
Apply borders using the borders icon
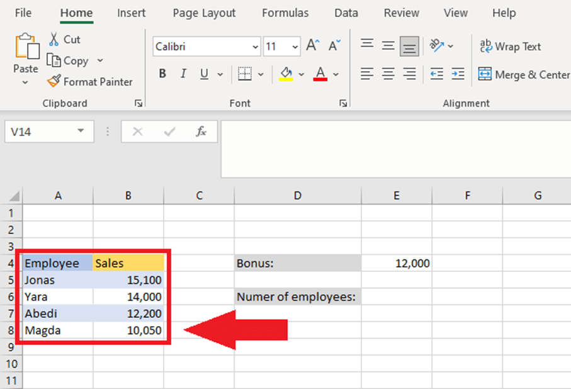(x=245, y=74)
